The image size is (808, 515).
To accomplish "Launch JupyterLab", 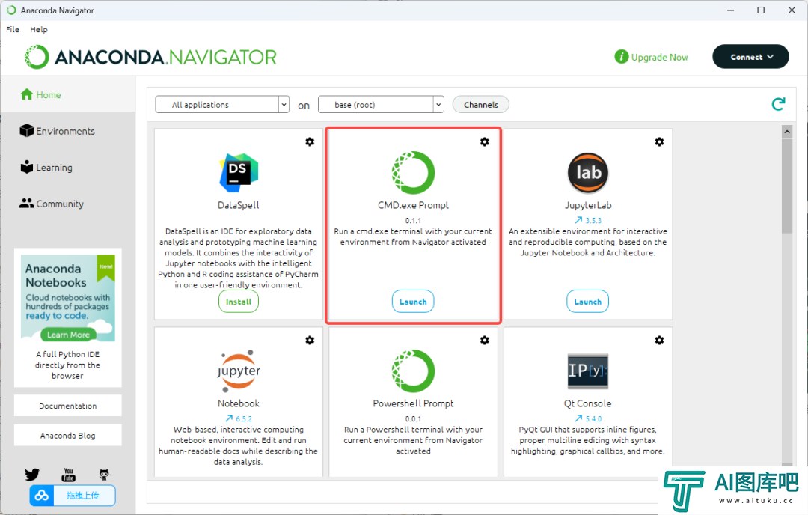I will 588,302.
